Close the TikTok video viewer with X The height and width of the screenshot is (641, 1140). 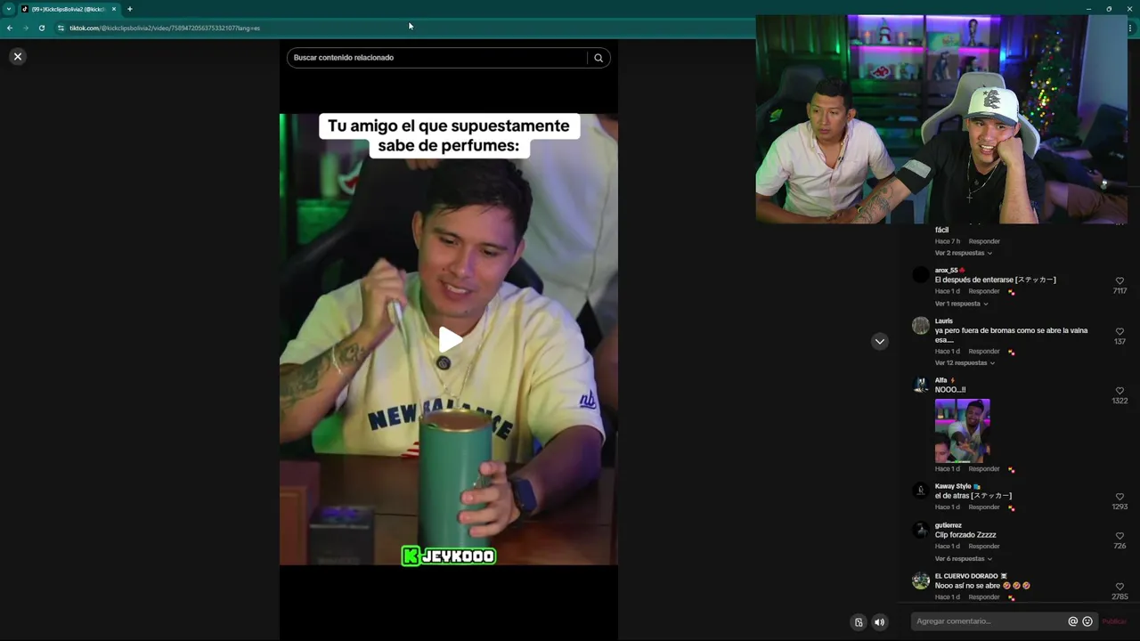(17, 56)
